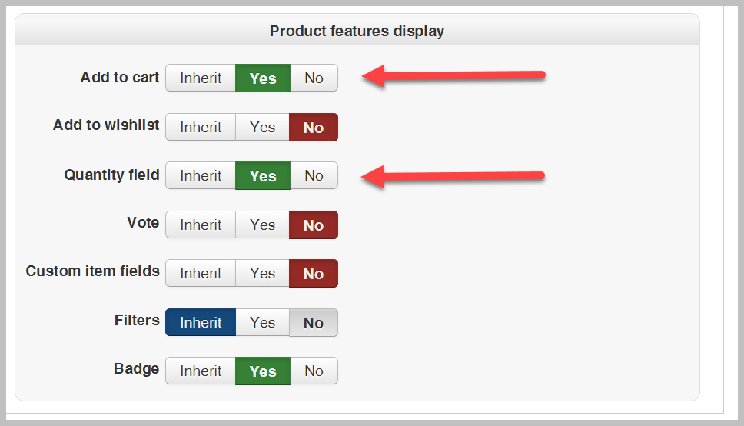744x426 pixels.
Task: Enable Custom item fields with Yes
Action: 262,273
